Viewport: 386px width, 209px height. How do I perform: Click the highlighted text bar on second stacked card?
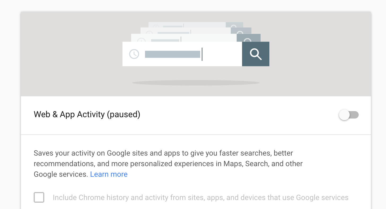165,40
